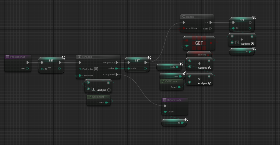Click the Completed exec pin on For Loop
Image resolution: width=280 pixels, height=145 pixels.
(x=117, y=74)
